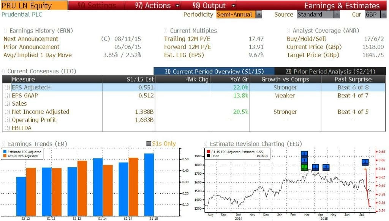The image size is (389, 221).
Task: Click the S1 15 blue estimate bar
Action: pos(149,185)
